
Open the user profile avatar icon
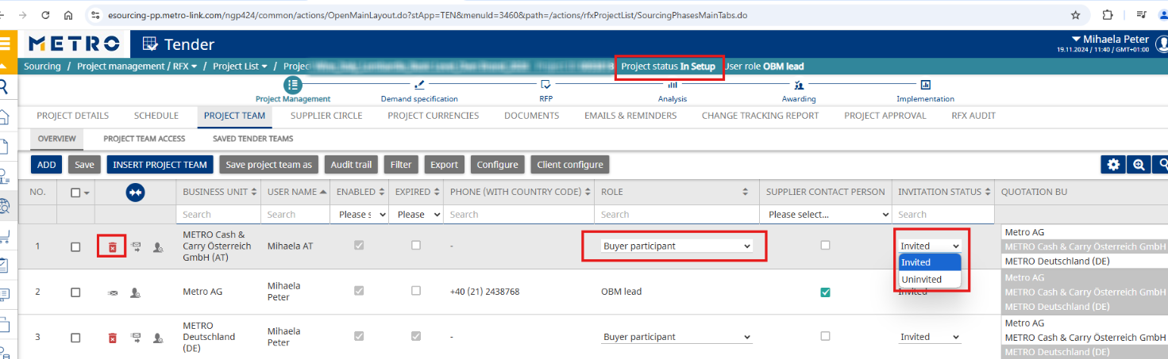coord(1162,44)
